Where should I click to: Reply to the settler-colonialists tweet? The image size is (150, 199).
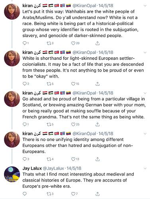tap(25, 84)
